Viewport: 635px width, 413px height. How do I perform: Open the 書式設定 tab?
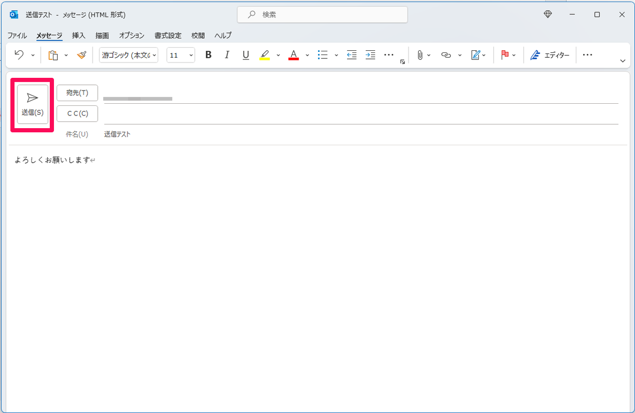click(x=168, y=35)
